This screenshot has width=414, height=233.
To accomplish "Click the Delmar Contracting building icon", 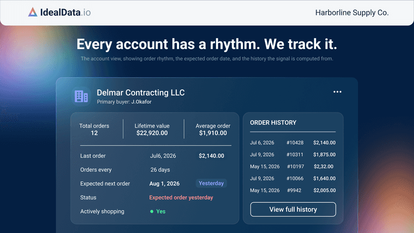I will pos(81,96).
